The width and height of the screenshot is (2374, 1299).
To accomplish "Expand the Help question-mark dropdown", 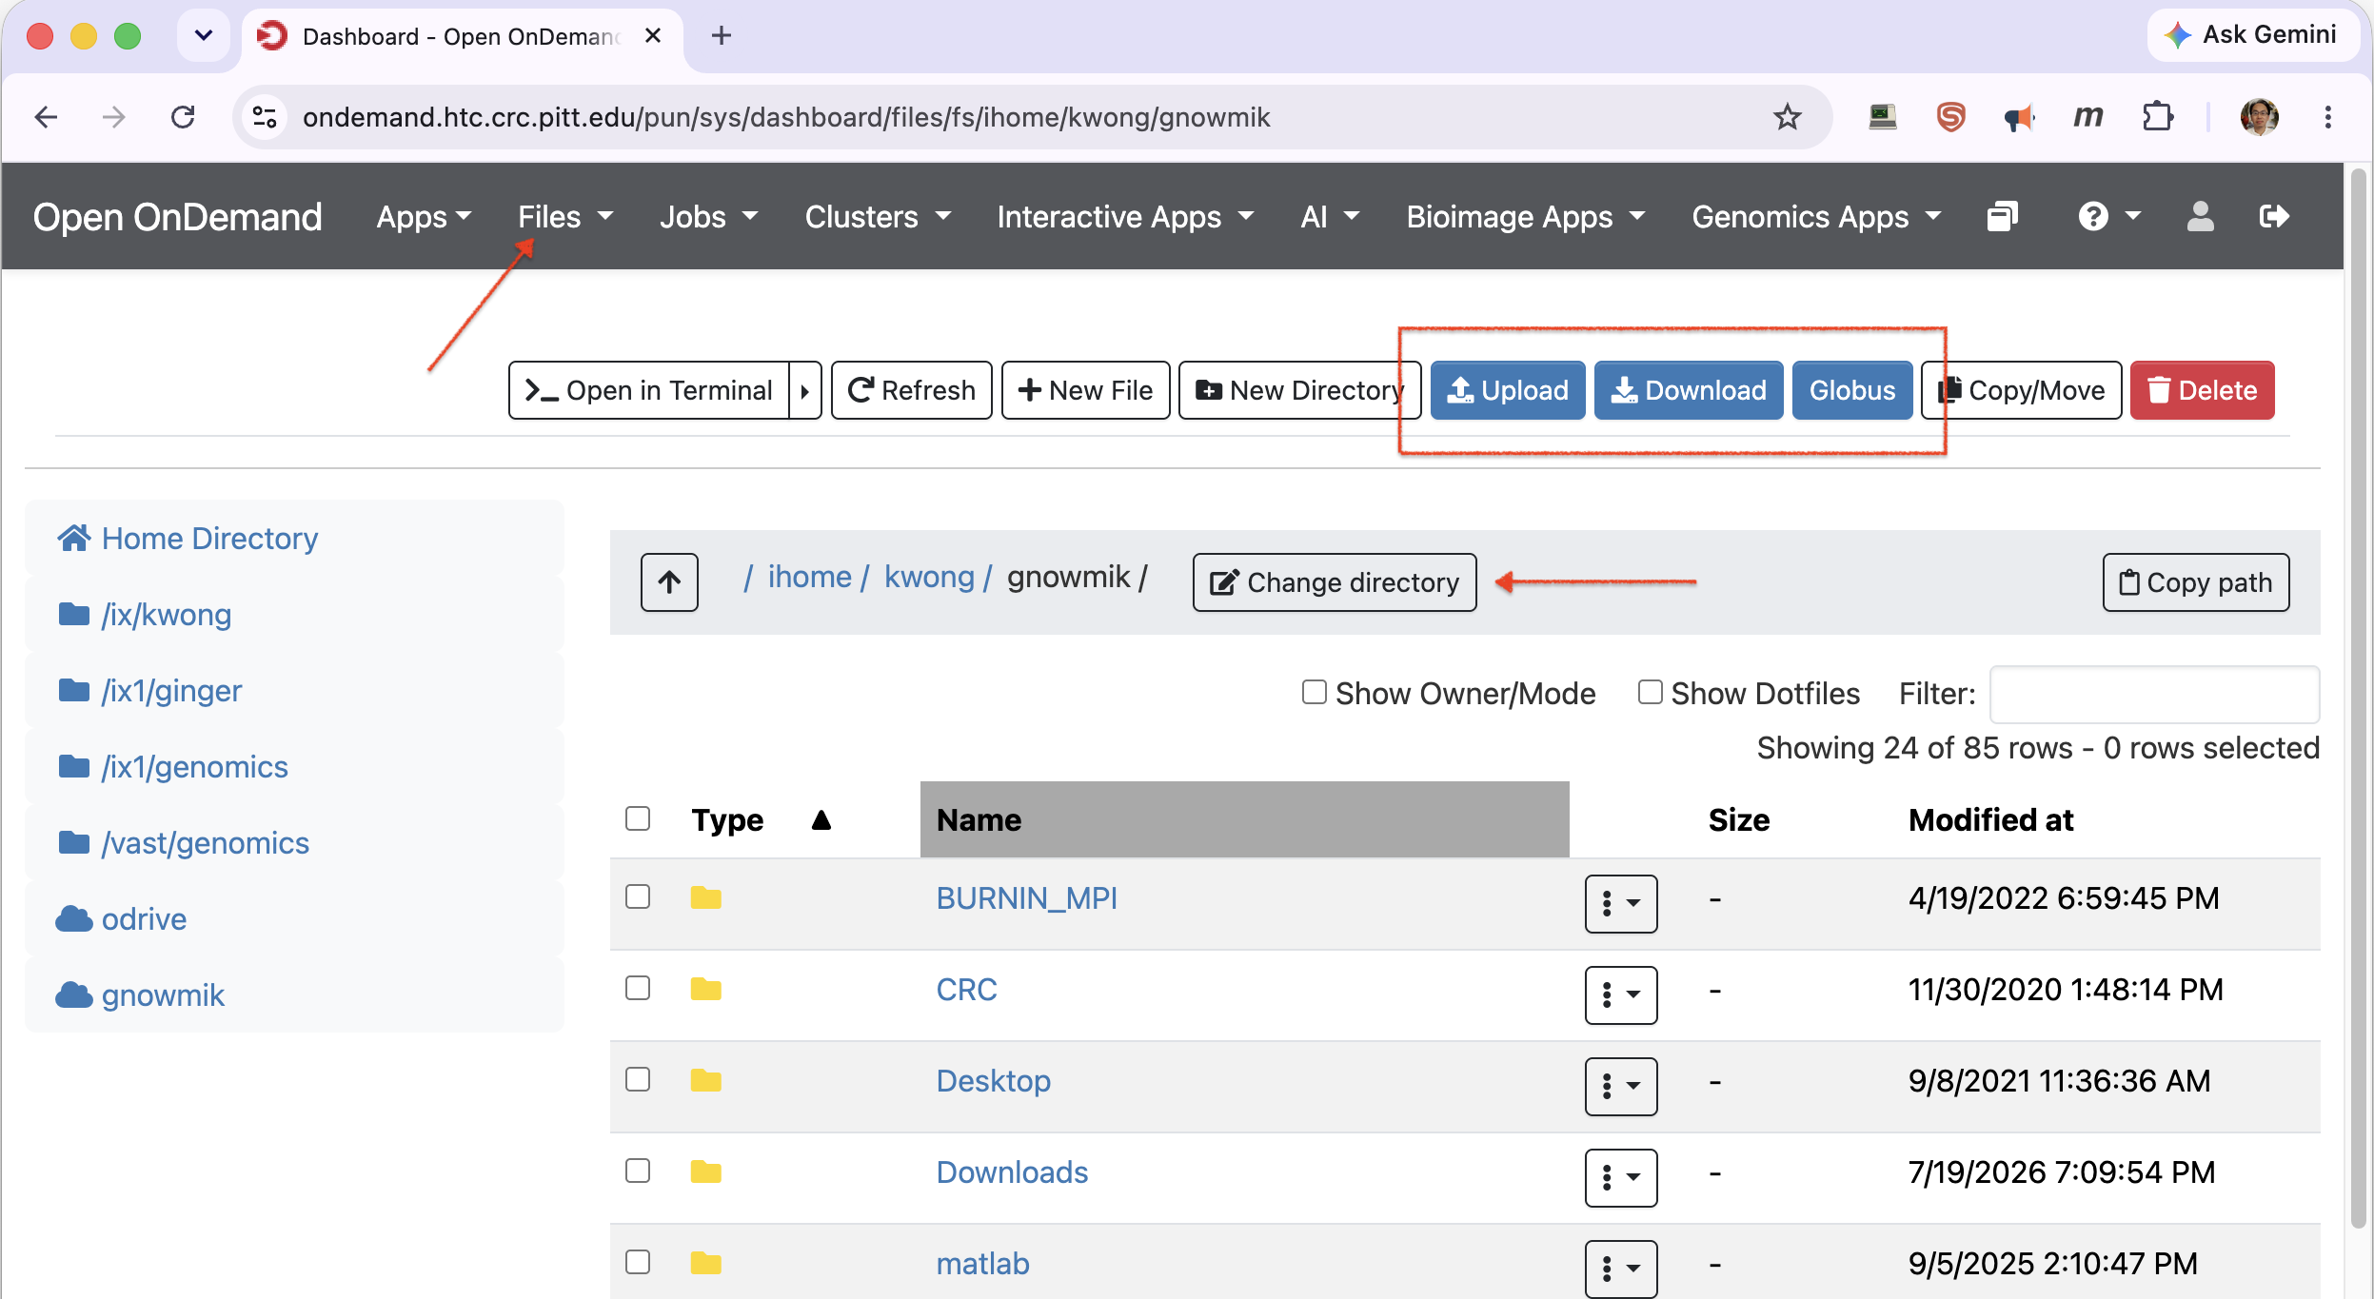I will 2108,217.
